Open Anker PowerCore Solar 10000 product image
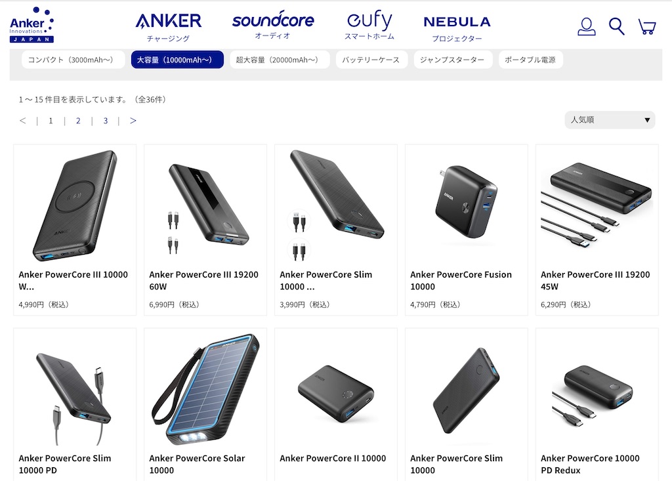The height and width of the screenshot is (481, 672). click(x=205, y=389)
